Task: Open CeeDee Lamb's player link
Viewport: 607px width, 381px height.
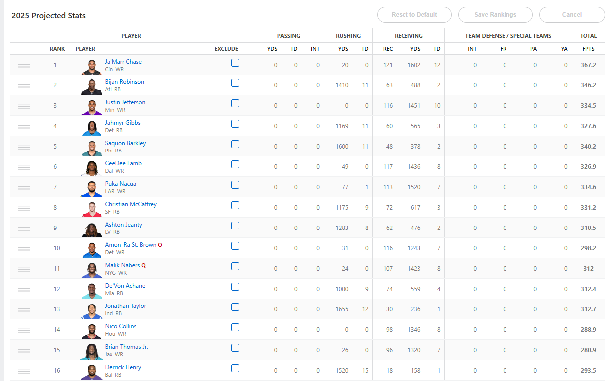Action: click(123, 163)
